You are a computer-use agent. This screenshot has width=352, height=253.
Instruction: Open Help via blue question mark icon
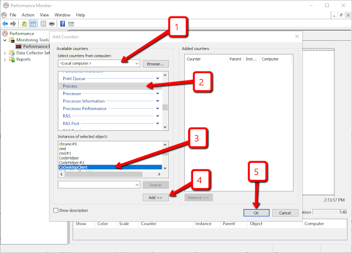63,24
